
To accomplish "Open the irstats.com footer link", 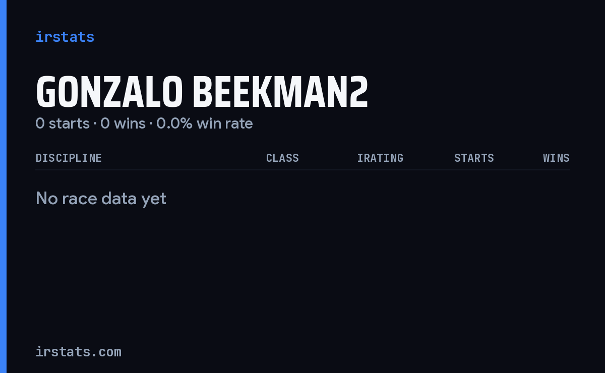I will tap(78, 351).
